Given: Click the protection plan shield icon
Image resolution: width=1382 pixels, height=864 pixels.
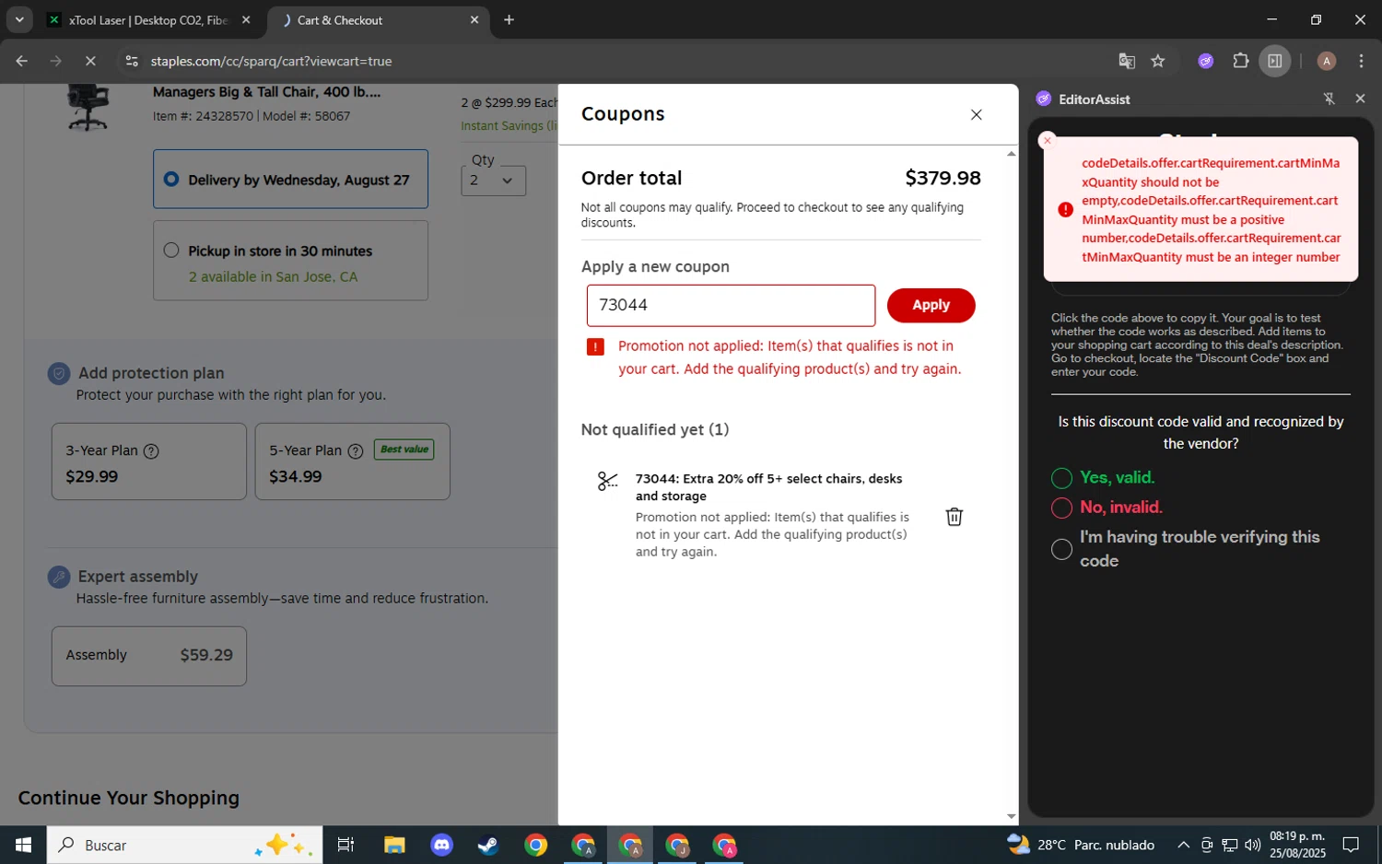Looking at the screenshot, I should pyautogui.click(x=59, y=373).
